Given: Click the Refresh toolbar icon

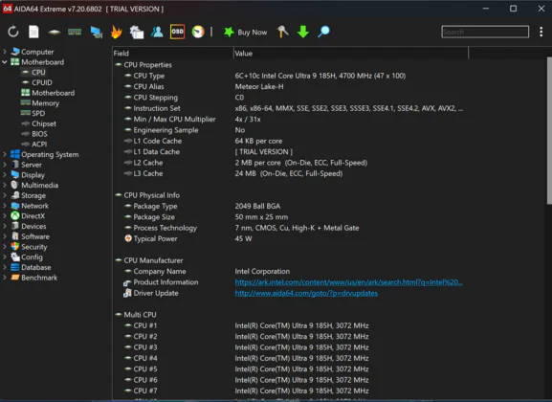Looking at the screenshot, I should (13, 32).
